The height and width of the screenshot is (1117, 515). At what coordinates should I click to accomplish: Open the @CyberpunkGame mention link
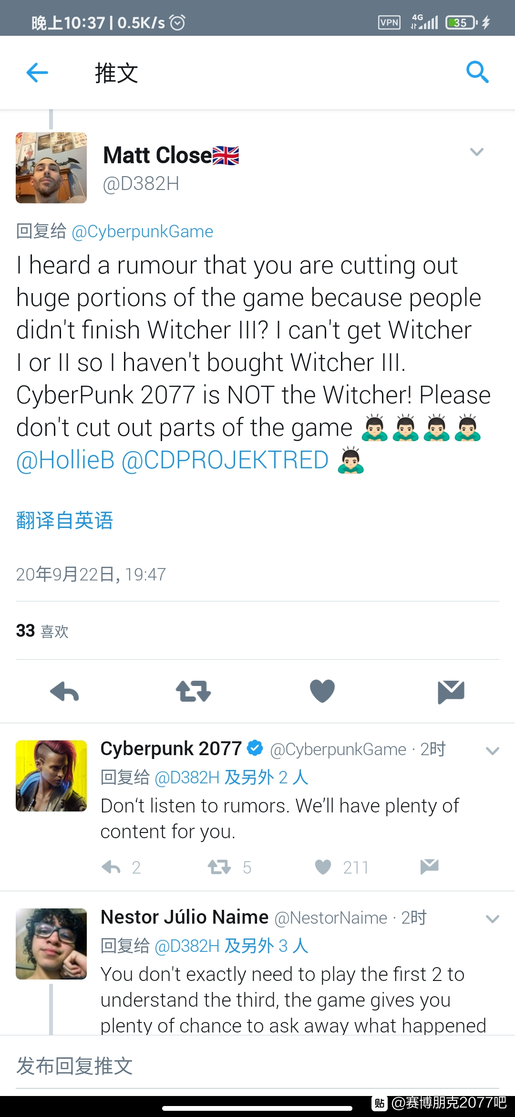click(142, 232)
